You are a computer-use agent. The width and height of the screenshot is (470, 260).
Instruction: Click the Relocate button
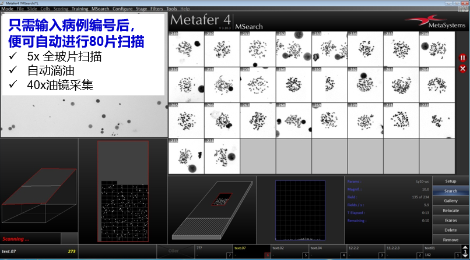tap(451, 211)
